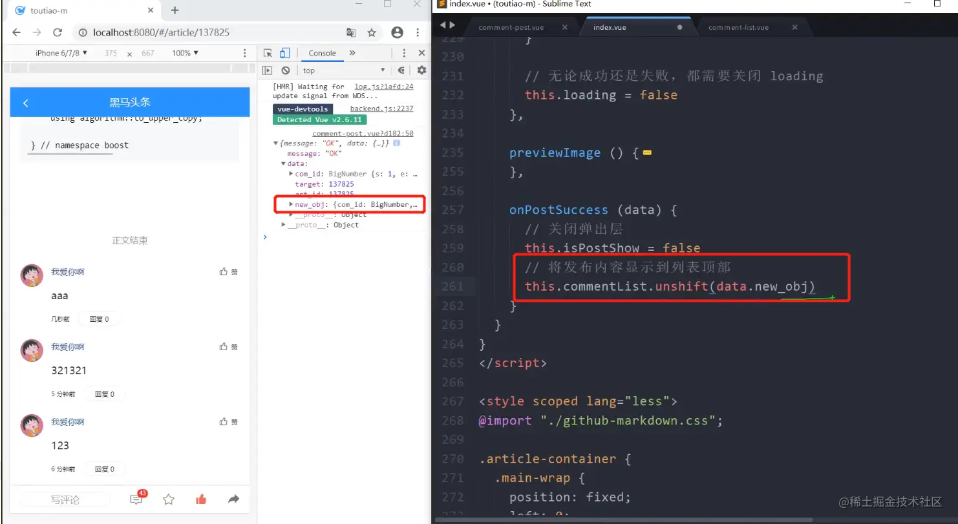This screenshot has height=524, width=958.
Task: Open the Chrome profile avatar menu
Action: pyautogui.click(x=397, y=32)
